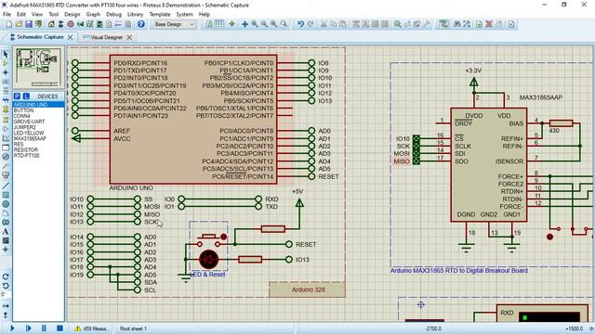Click the Root sheet 1 status label

click(133, 328)
